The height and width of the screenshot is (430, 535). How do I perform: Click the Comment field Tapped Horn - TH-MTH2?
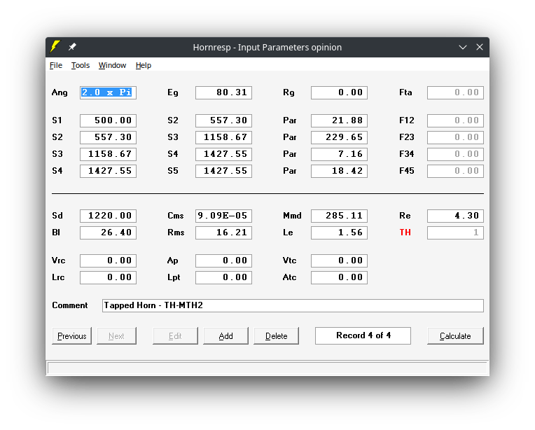[293, 305]
